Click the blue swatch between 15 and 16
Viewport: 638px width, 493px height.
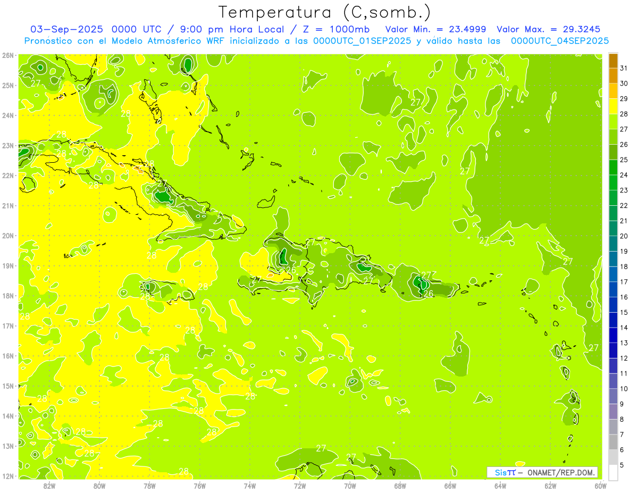[613, 305]
